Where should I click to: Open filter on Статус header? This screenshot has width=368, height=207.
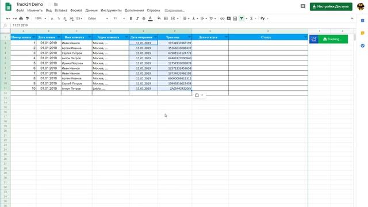(x=305, y=37)
